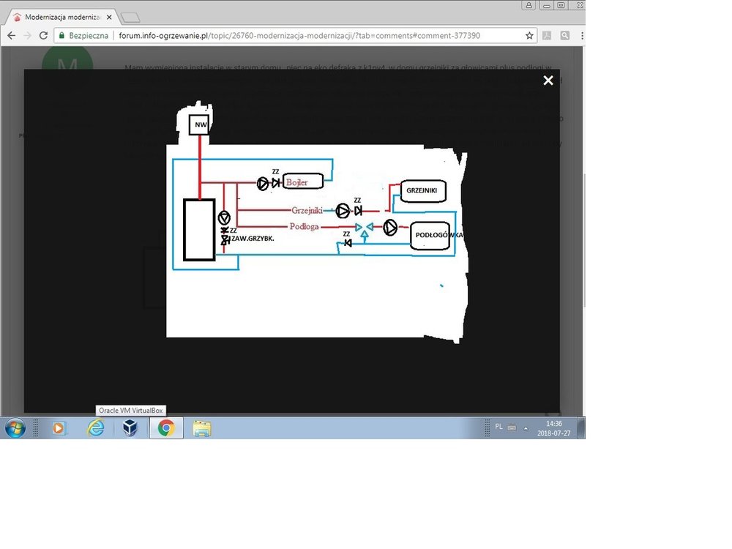Open Oracle VM VirtualBox from taskbar
Viewport: 732px width, 549px height.
click(x=130, y=428)
